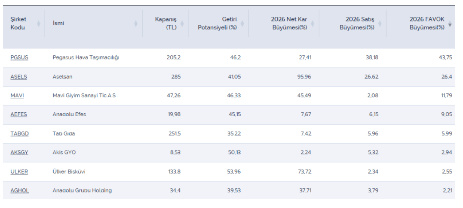Sort by 2026 Net Kar Büyümesi arrows

[313, 23]
